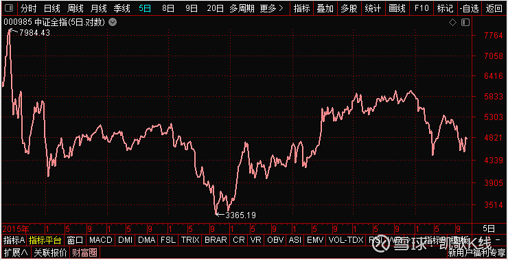
Task: Open the 关联报价 related quotes tab
Action: (x=51, y=252)
